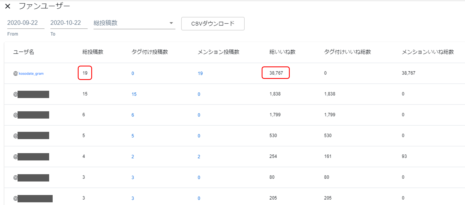The height and width of the screenshot is (205, 465).
Task: Open the 5 tagged posts link
Action: (x=133, y=136)
